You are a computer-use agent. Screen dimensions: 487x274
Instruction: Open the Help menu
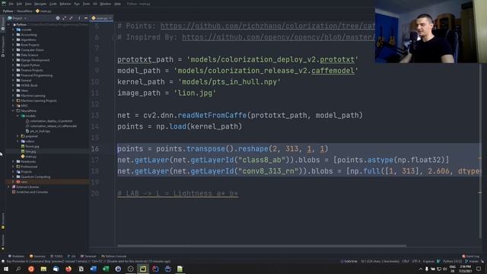(117, 4)
